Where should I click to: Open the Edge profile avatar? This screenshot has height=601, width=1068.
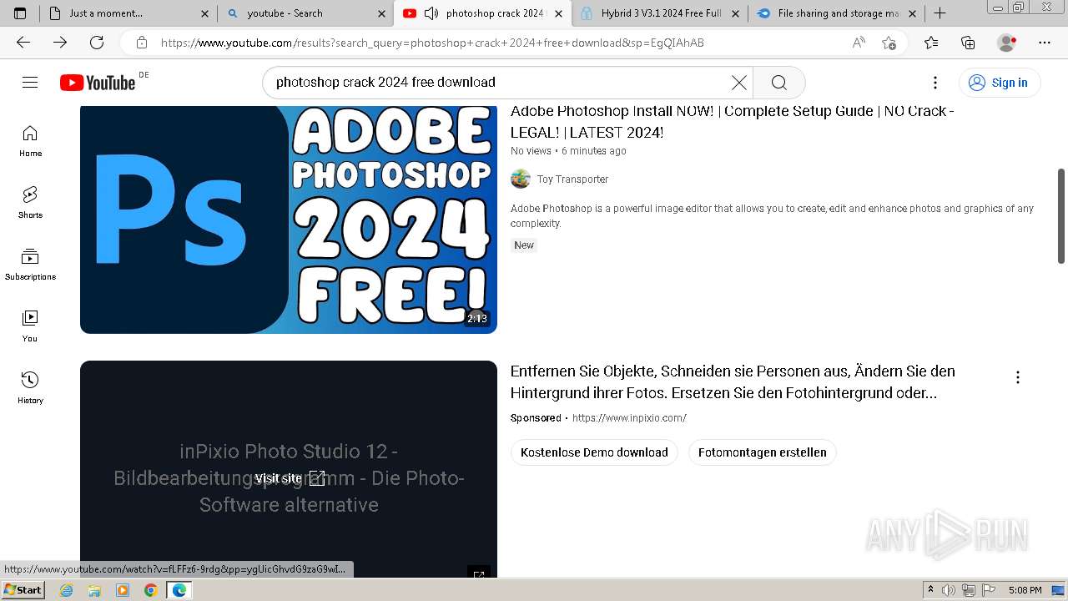[x=1007, y=43]
